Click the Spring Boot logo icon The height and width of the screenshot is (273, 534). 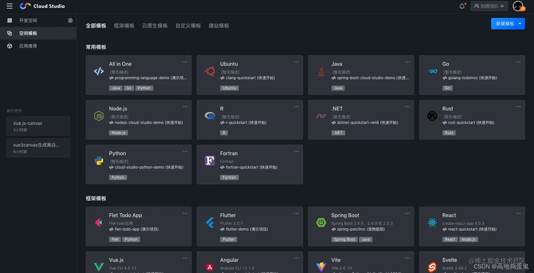(321, 223)
